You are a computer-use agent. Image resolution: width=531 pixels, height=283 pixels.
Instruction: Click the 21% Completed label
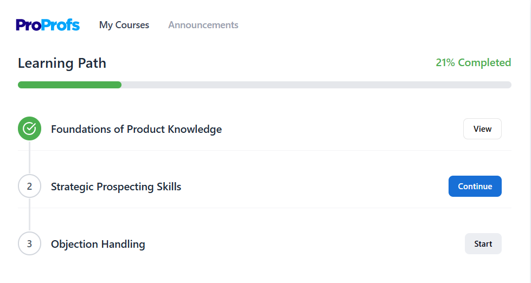(474, 63)
